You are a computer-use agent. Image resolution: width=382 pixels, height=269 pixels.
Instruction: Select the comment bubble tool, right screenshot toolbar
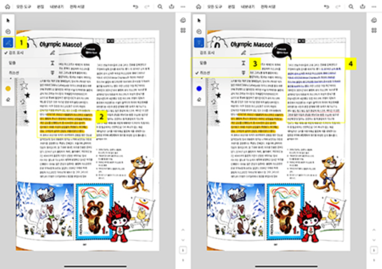(199, 32)
